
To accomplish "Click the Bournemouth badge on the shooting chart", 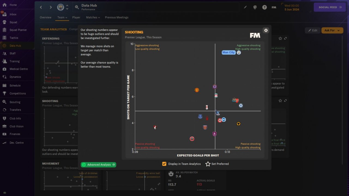I will (x=155, y=127).
